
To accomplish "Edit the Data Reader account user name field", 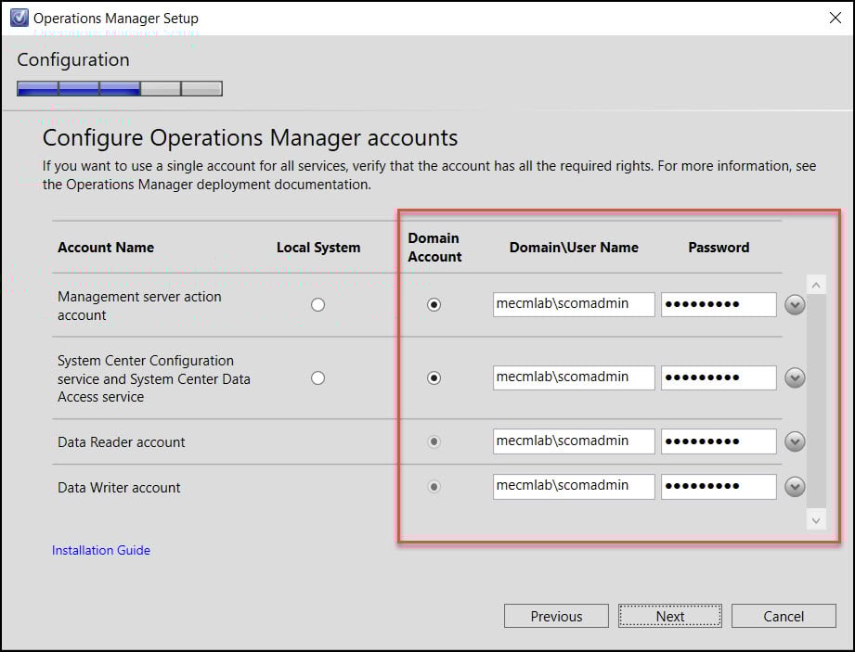I will tap(574, 441).
